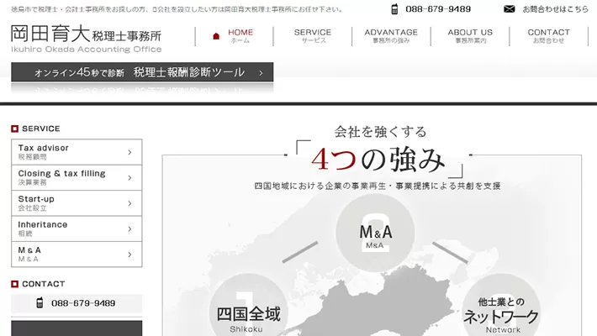The height and width of the screenshot is (336, 597).
Task: Click the ネットワーク Network circle
Action: pyautogui.click(x=502, y=312)
